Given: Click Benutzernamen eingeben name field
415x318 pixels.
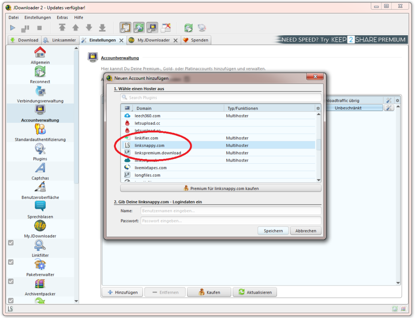Looking at the screenshot, I should pyautogui.click(x=231, y=211).
